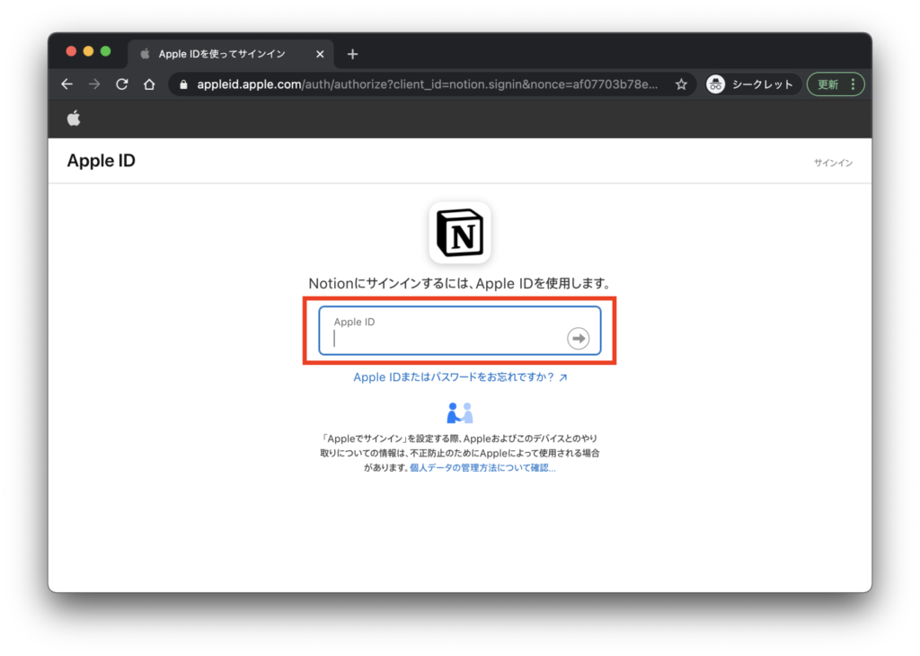Screen dimensions: 920x656
Task: Click the red window close button
Action: pos(71,51)
